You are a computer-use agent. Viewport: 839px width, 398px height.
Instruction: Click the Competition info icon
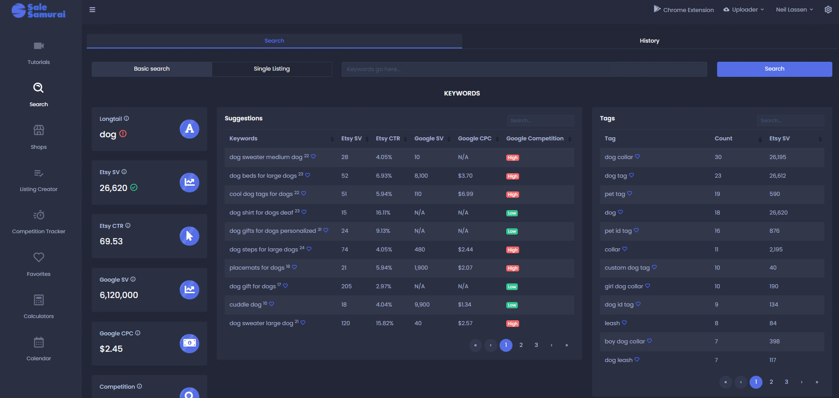click(x=139, y=386)
